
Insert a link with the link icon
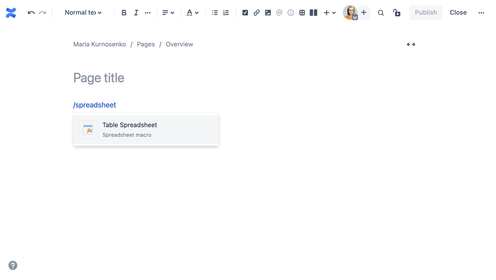(x=257, y=13)
